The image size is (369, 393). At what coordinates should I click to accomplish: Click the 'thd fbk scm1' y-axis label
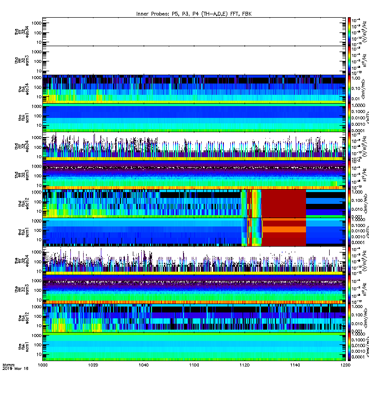tap(24, 232)
